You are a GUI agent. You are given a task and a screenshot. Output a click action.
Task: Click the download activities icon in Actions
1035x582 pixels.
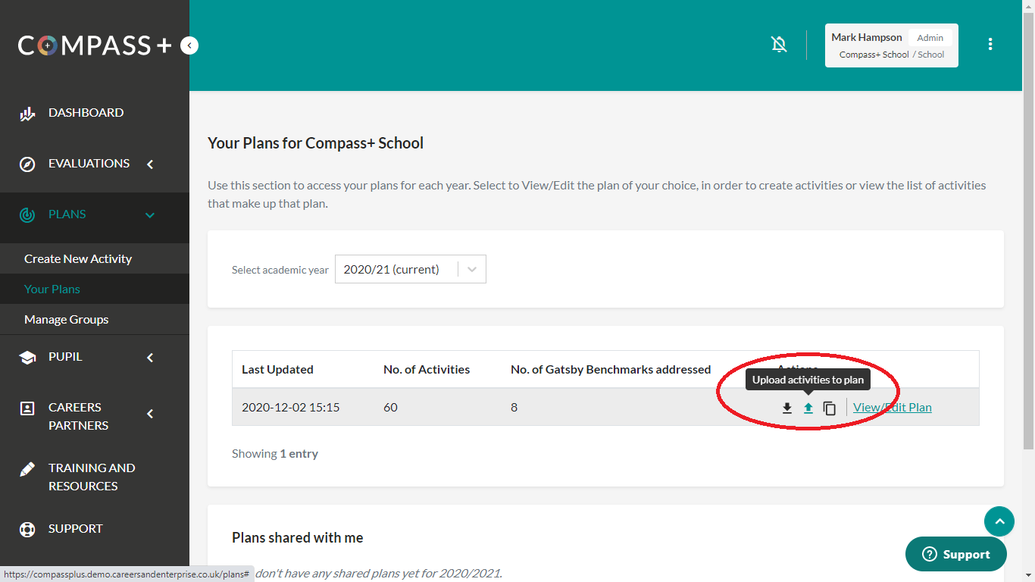tap(786, 408)
